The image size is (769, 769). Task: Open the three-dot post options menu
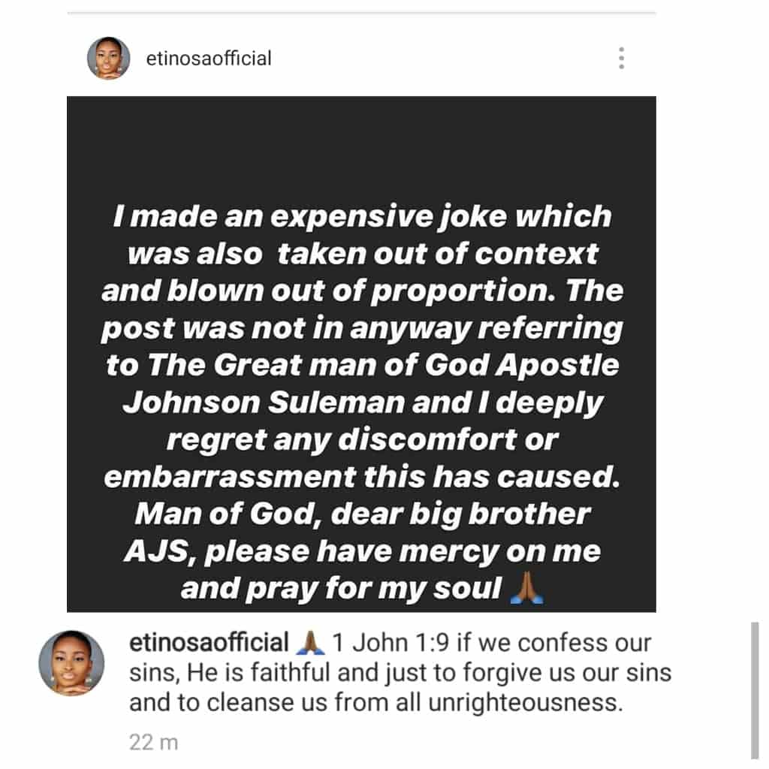coord(621,59)
